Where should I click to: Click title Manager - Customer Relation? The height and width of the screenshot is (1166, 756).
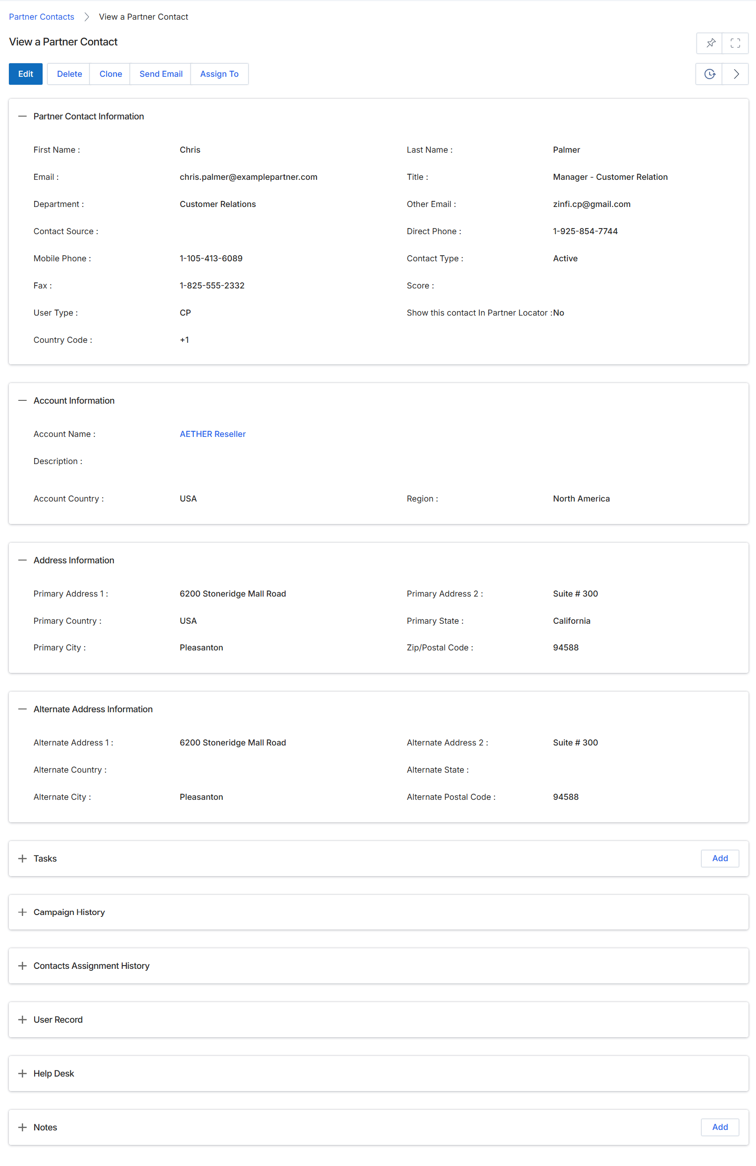[610, 177]
